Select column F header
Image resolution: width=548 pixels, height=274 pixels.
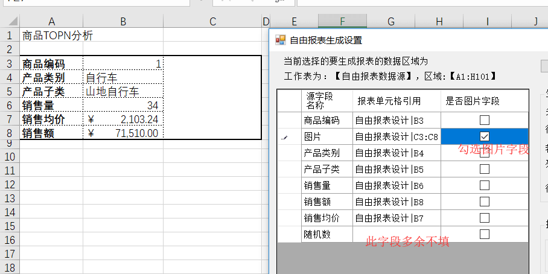(x=343, y=21)
